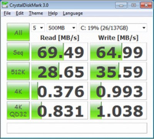Minimize the CrystalDiskMark window

click(121, 5)
